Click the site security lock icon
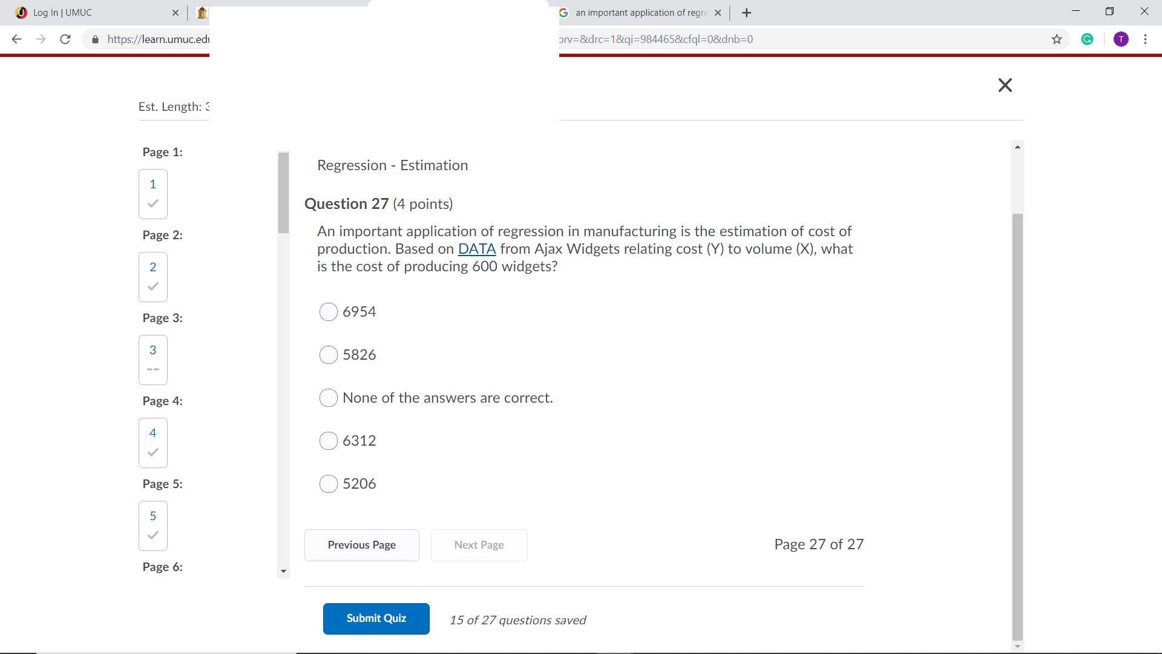The height and width of the screenshot is (654, 1162). pos(94,39)
